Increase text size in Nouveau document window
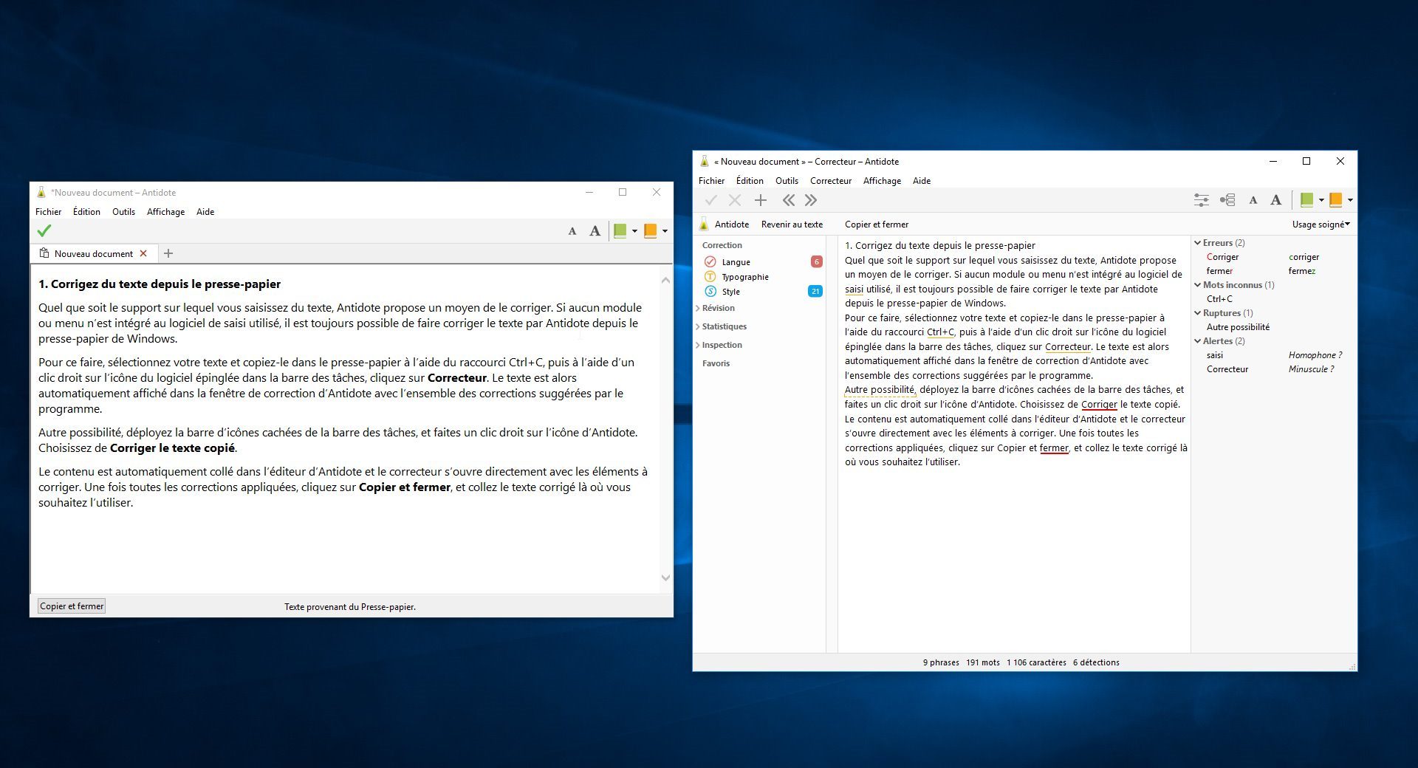 pyautogui.click(x=595, y=231)
